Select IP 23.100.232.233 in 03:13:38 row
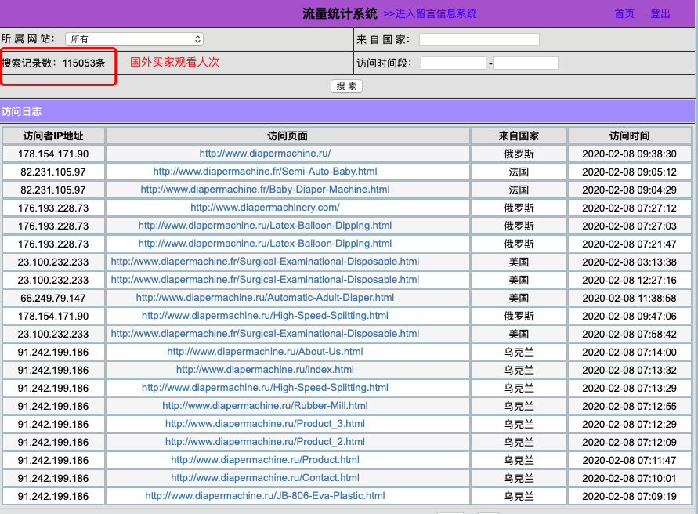698x514 pixels. (53, 262)
